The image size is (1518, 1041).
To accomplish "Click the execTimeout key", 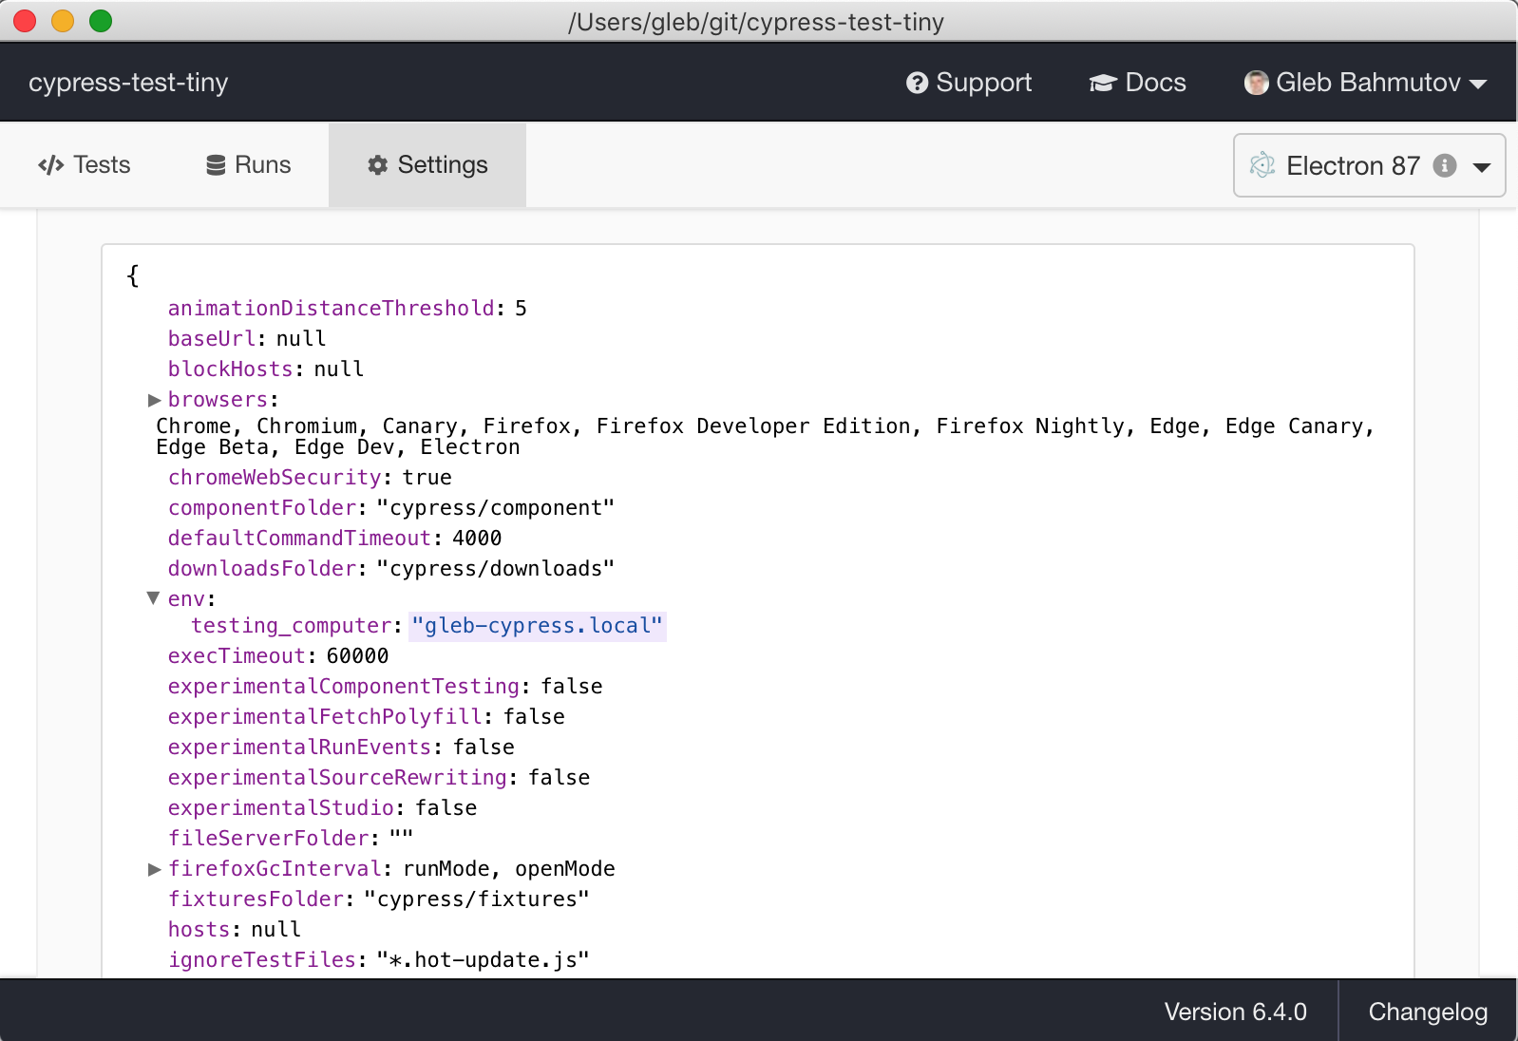I will tap(237, 656).
